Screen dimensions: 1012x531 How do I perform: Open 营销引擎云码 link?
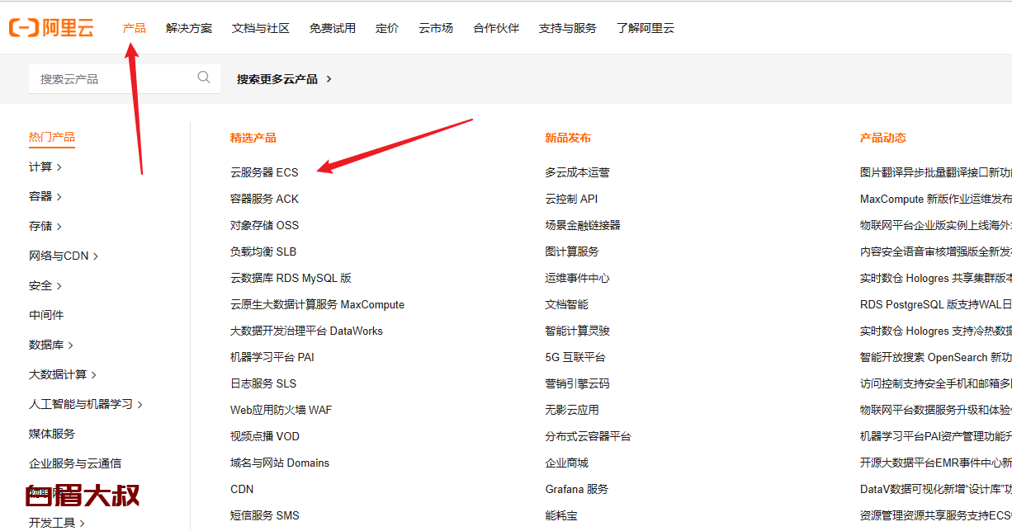coord(577,383)
